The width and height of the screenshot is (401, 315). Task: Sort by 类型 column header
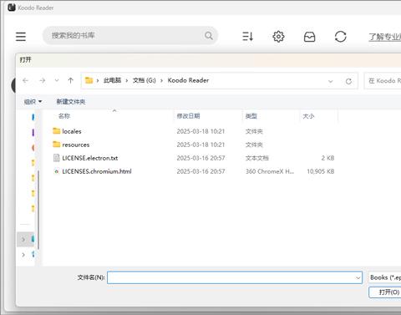(x=251, y=116)
